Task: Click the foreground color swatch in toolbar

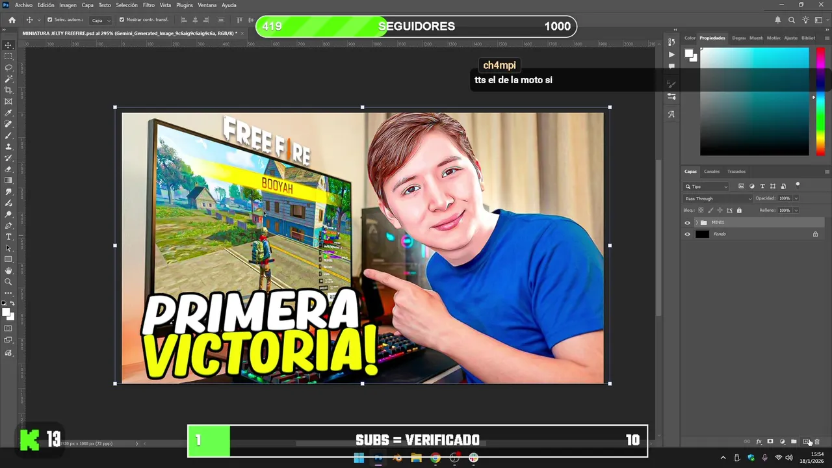Action: point(6,313)
